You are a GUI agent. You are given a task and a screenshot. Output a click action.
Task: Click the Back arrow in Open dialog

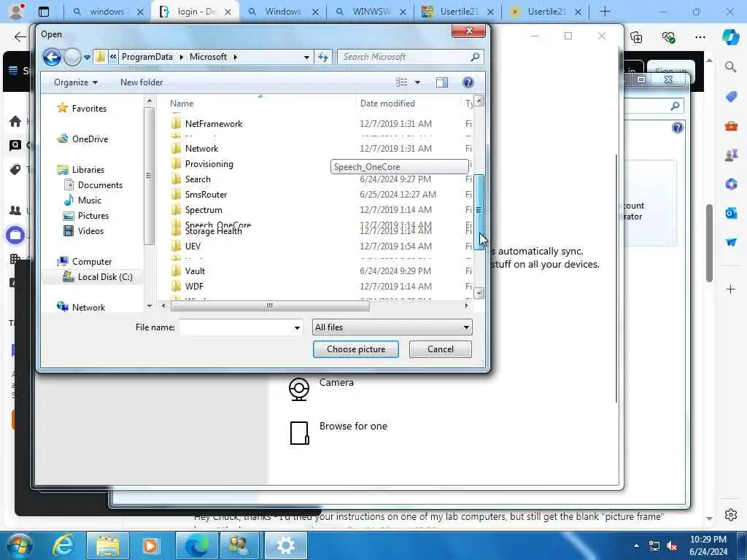click(52, 57)
